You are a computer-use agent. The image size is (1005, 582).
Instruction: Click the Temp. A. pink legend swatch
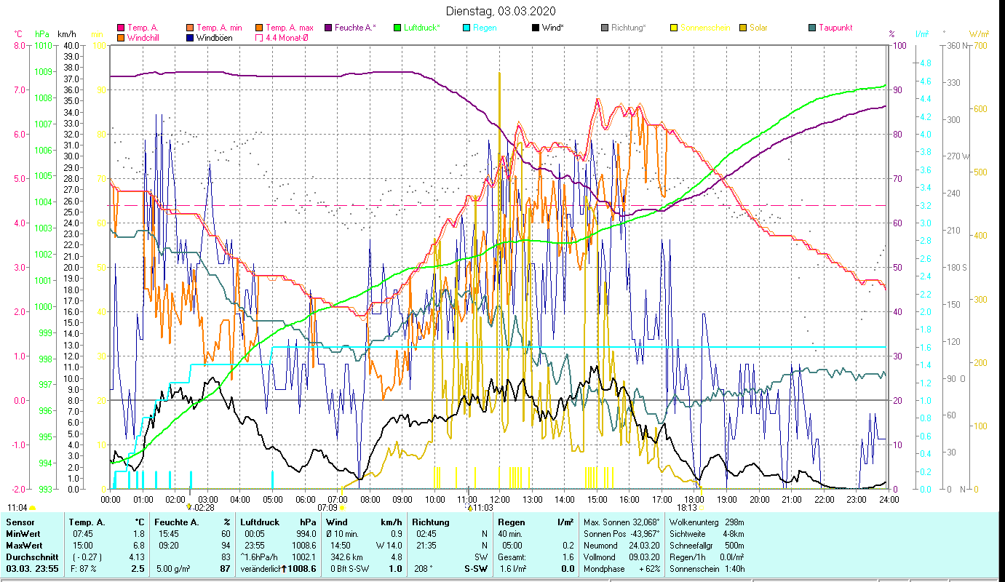[121, 28]
